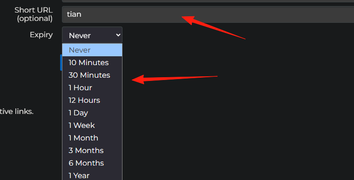
Task: Choose 10 Minutes expiry option
Action: click(92, 62)
